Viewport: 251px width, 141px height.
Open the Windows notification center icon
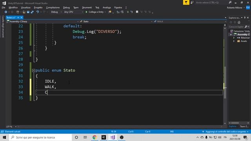click(245, 137)
